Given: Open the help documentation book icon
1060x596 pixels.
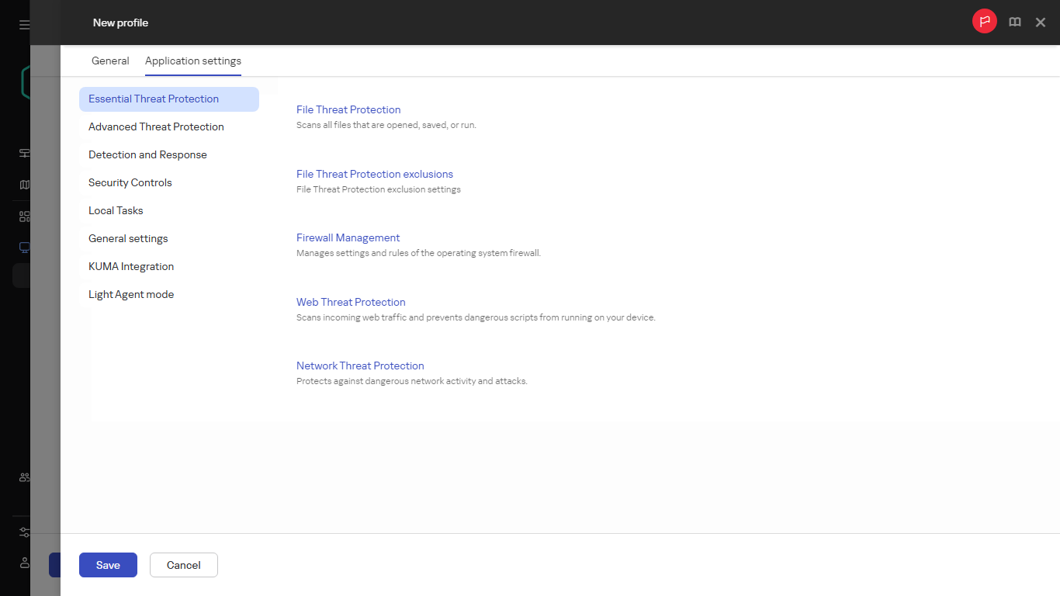Looking at the screenshot, I should (x=1014, y=22).
